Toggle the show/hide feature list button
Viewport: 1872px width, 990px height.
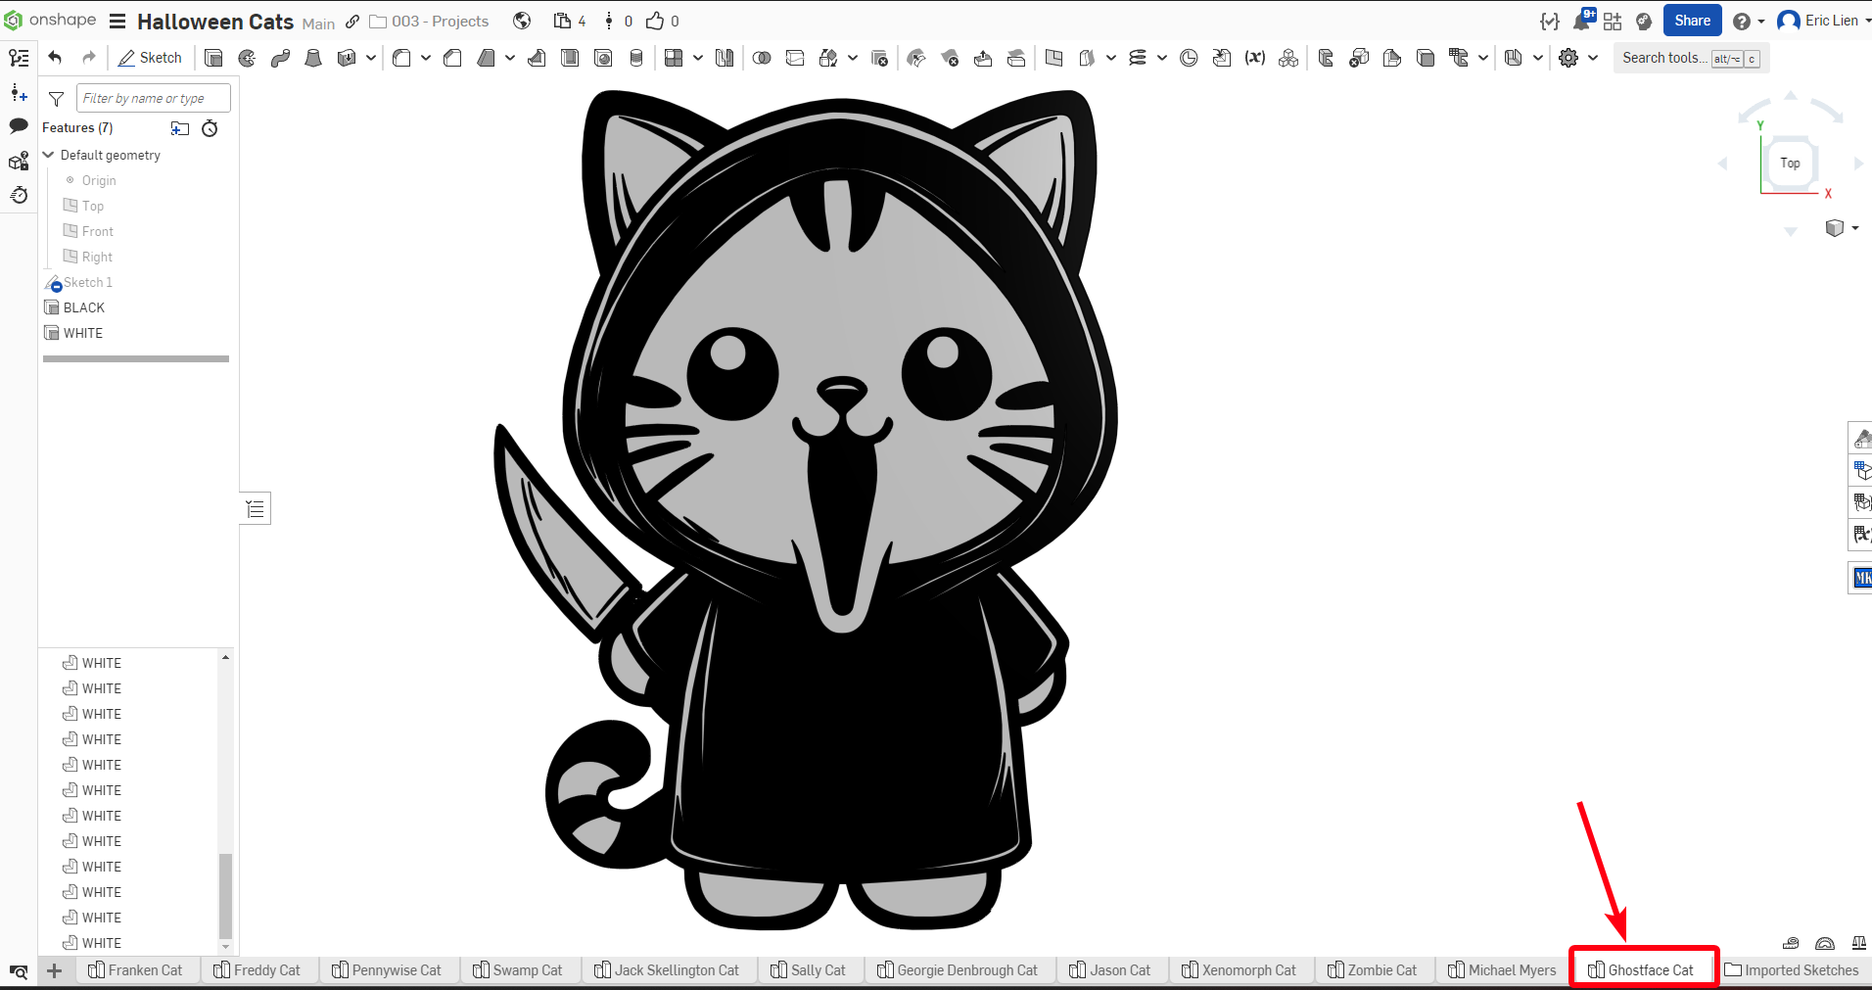click(x=256, y=508)
